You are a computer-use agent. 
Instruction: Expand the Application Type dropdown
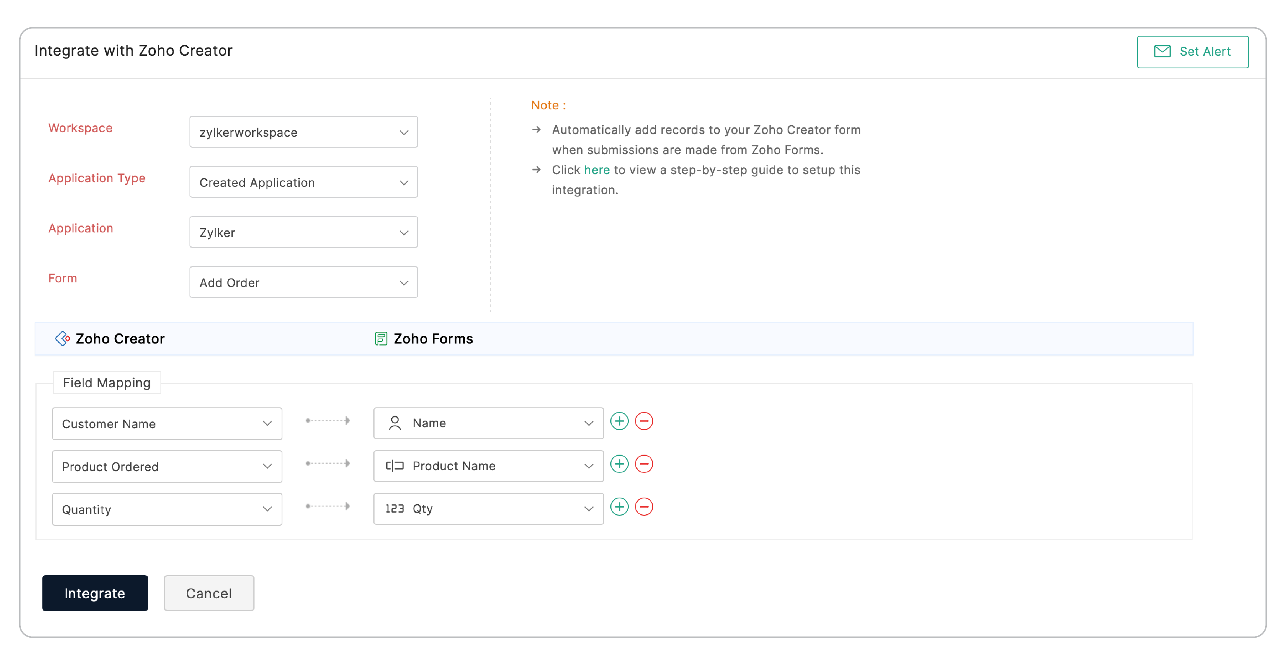tap(303, 182)
